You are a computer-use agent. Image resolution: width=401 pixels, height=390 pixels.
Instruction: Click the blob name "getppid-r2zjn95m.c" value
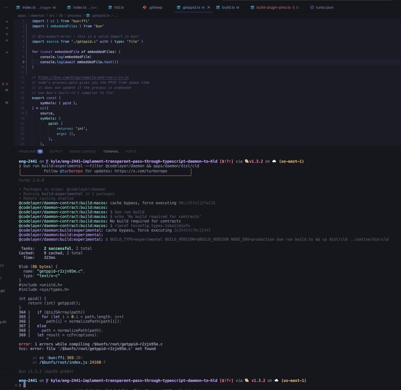point(59,271)
